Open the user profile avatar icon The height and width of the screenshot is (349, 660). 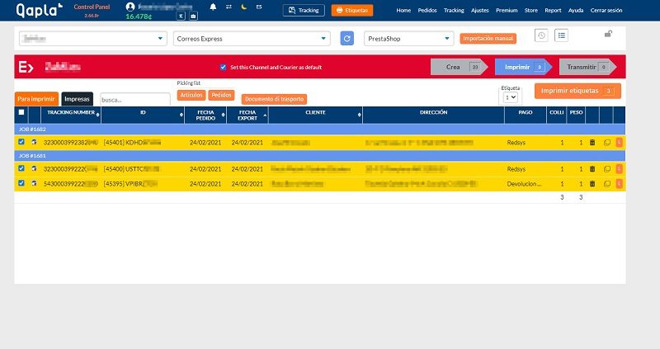click(x=130, y=7)
